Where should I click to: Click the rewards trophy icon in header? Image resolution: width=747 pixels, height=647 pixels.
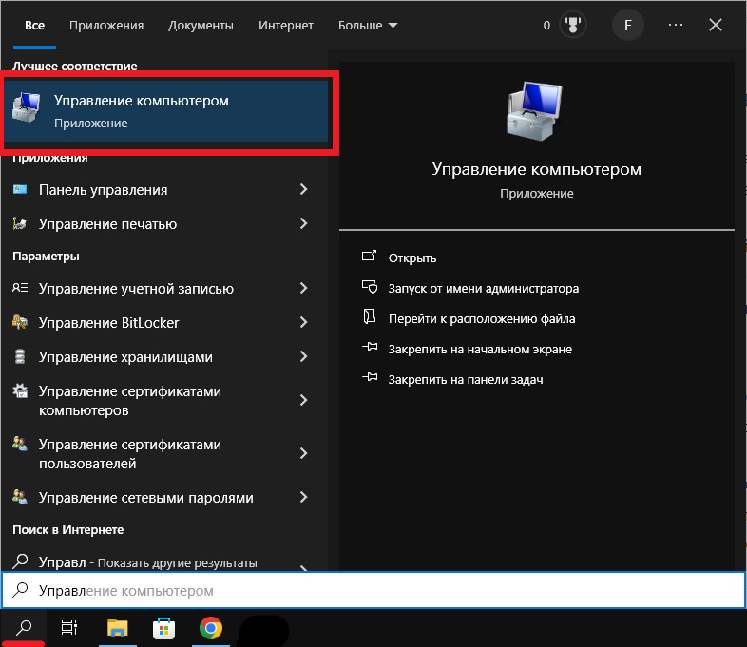(573, 26)
